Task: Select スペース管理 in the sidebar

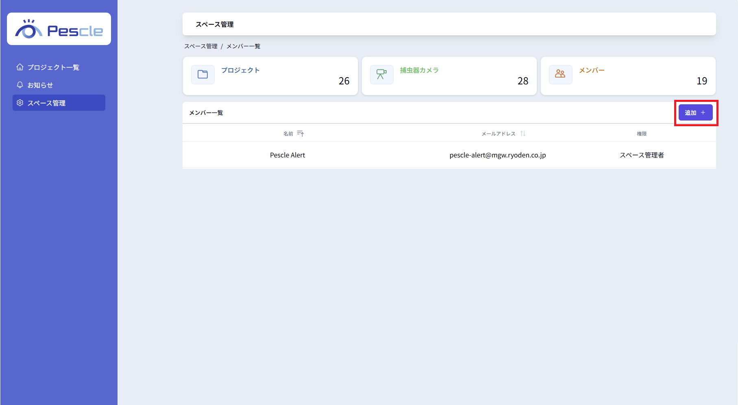Action: [x=46, y=103]
